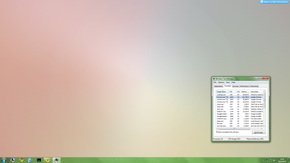Switch to the Performance tab

point(244,86)
